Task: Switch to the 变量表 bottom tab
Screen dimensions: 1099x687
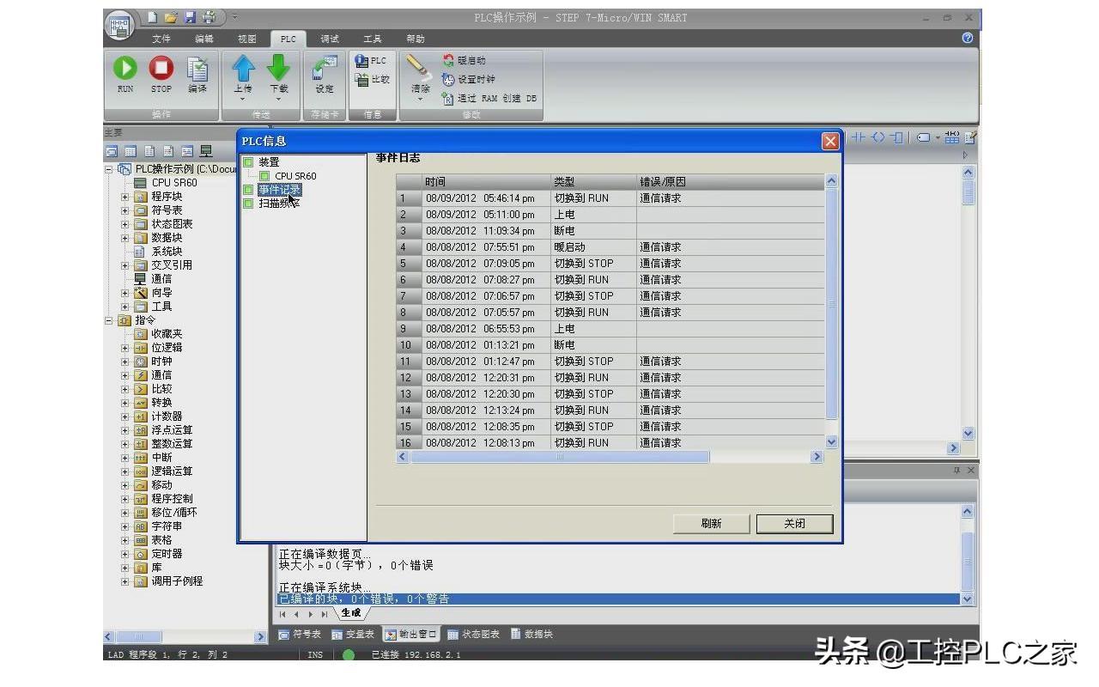Action: tap(354, 635)
